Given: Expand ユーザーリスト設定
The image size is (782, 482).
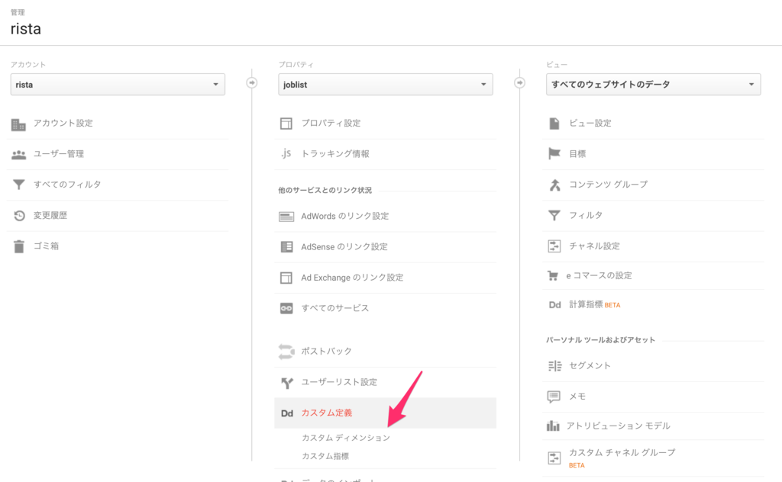Looking at the screenshot, I should (x=339, y=382).
